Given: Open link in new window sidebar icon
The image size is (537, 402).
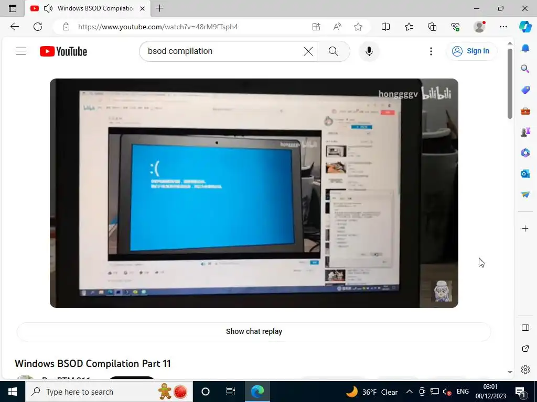Looking at the screenshot, I should pyautogui.click(x=525, y=349).
